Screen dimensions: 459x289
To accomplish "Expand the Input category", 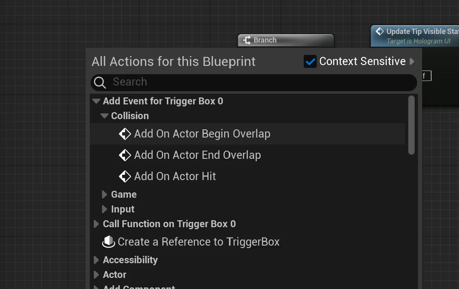I will tap(105, 209).
